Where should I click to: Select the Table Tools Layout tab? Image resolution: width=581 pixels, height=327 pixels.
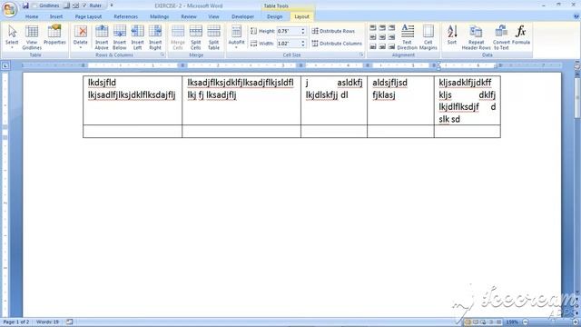pyautogui.click(x=301, y=16)
